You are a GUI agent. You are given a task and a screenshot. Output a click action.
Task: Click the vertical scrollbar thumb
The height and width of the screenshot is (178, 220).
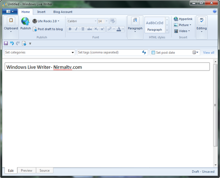215,105
